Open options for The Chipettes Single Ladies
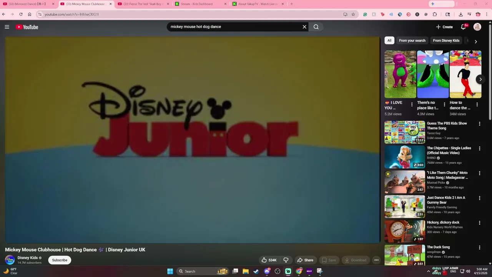This screenshot has height=277, width=492. click(479, 149)
